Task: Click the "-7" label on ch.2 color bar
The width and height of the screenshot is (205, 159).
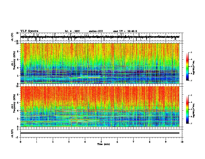Action: click(191, 124)
